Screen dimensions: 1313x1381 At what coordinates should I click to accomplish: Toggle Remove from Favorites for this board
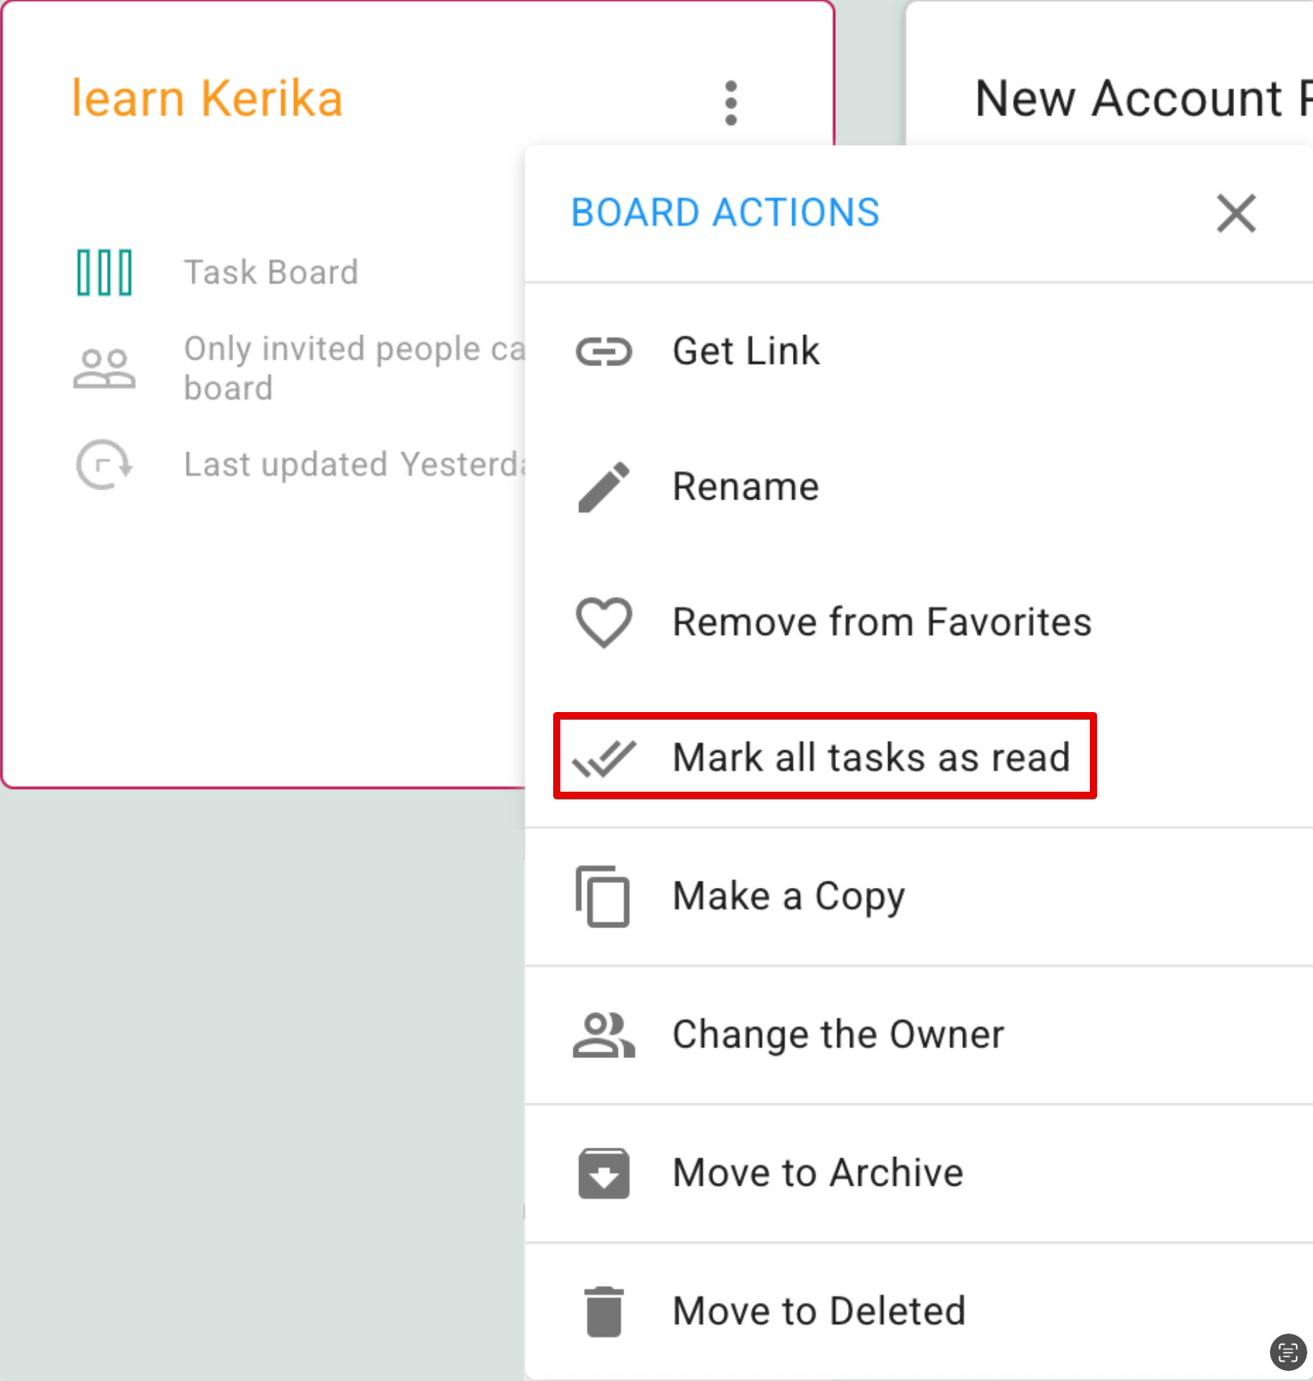point(881,622)
